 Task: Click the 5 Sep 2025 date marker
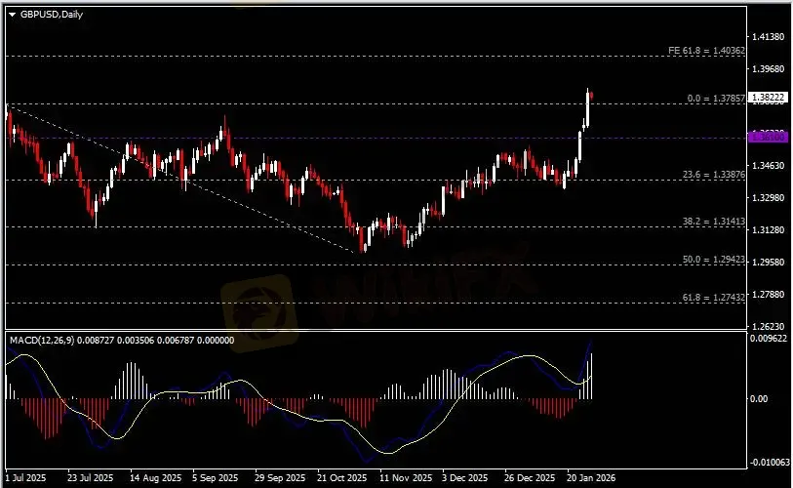pos(216,479)
